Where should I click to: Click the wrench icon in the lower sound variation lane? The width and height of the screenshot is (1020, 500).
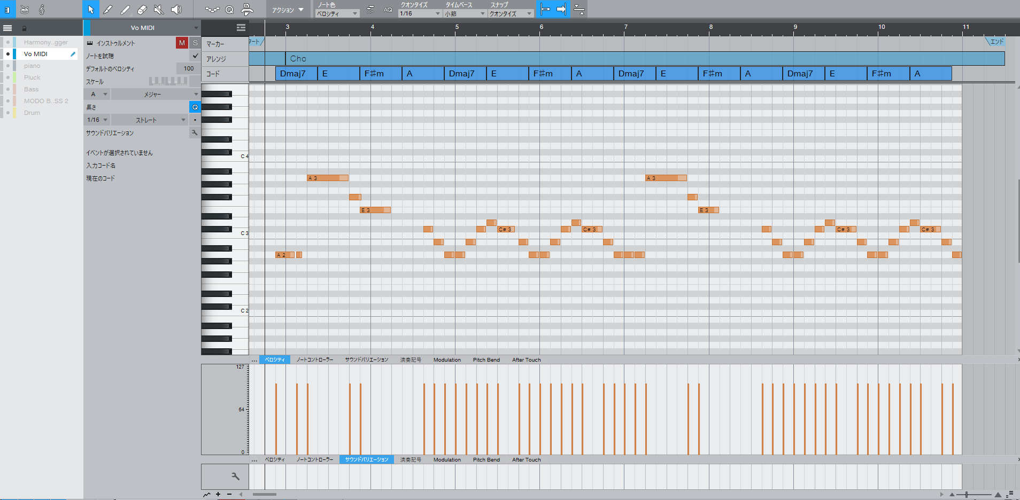(235, 476)
